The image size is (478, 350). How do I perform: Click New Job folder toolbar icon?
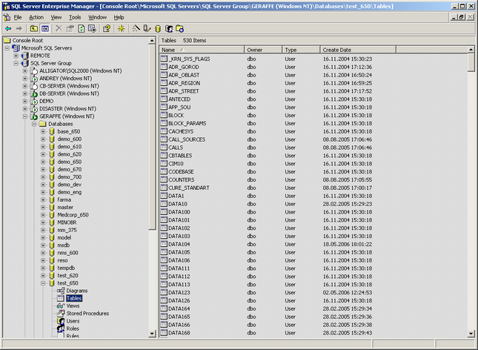(180, 29)
